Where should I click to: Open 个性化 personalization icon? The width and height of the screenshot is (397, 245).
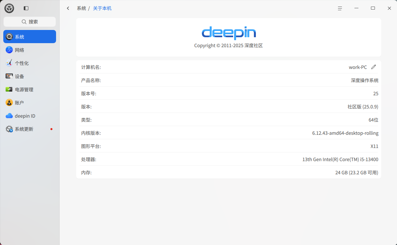point(9,63)
